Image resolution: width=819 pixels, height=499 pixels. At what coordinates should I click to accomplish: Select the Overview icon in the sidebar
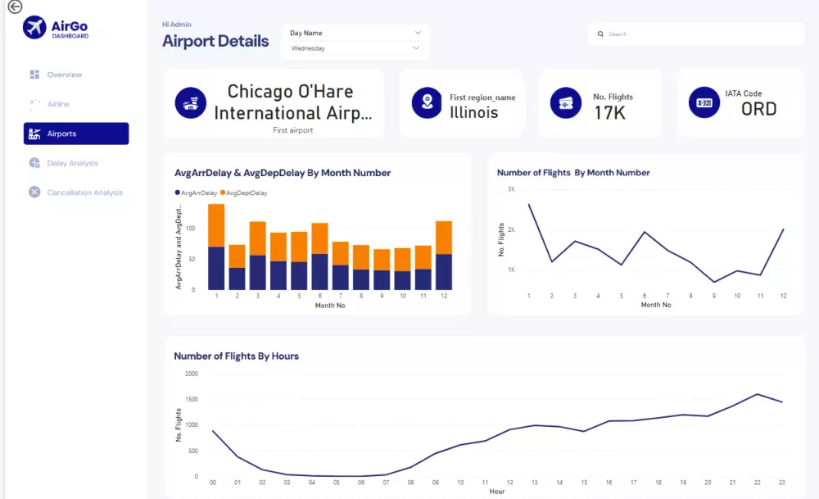pos(32,75)
